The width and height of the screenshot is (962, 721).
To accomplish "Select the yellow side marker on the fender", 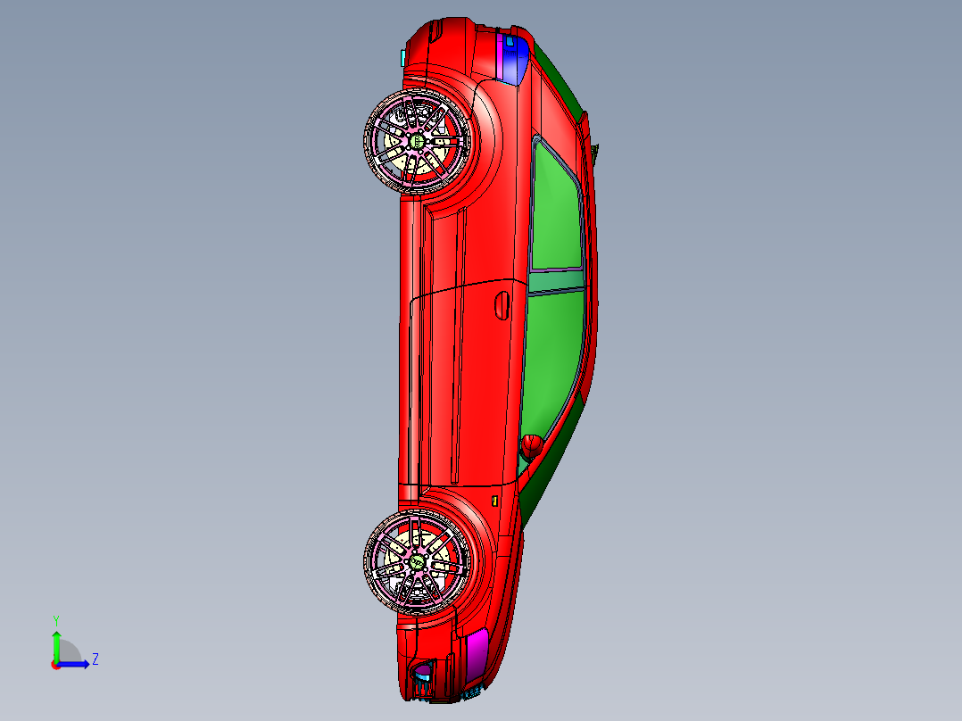I will tap(494, 501).
